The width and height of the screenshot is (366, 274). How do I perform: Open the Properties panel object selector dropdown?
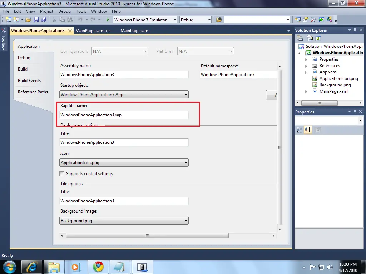[x=360, y=121]
